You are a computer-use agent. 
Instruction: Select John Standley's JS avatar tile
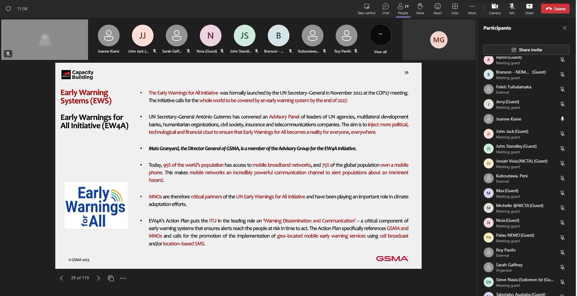[244, 36]
